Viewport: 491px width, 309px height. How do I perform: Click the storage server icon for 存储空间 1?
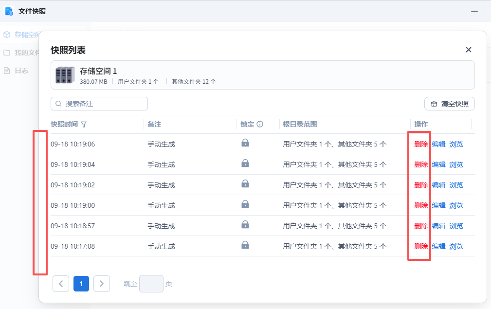65,75
